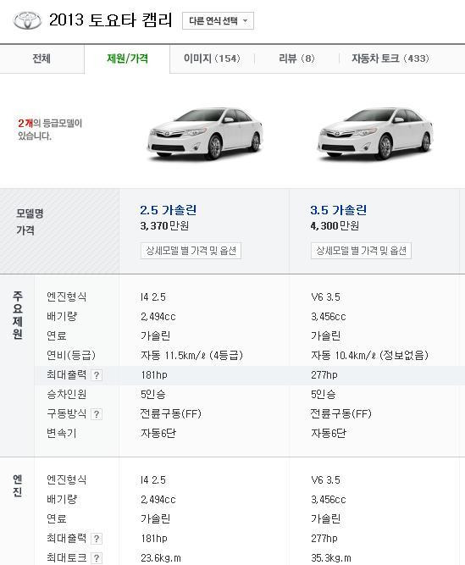Open the 2.5 가솔린 model link
This screenshot has height=565, width=465.
pos(169,210)
